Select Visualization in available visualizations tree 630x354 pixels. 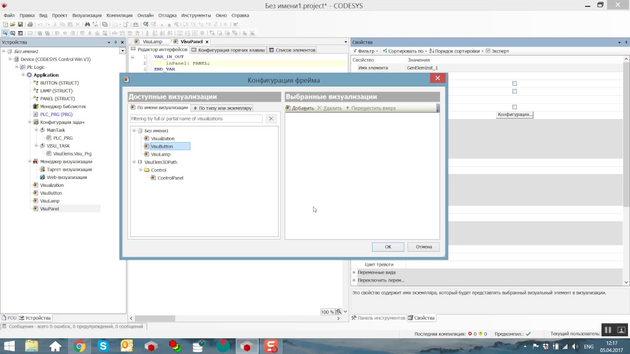162,139
